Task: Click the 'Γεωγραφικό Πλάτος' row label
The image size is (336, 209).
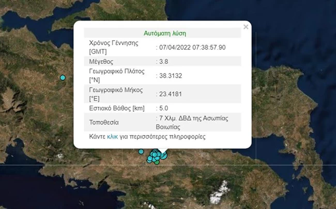Action: (x=117, y=72)
